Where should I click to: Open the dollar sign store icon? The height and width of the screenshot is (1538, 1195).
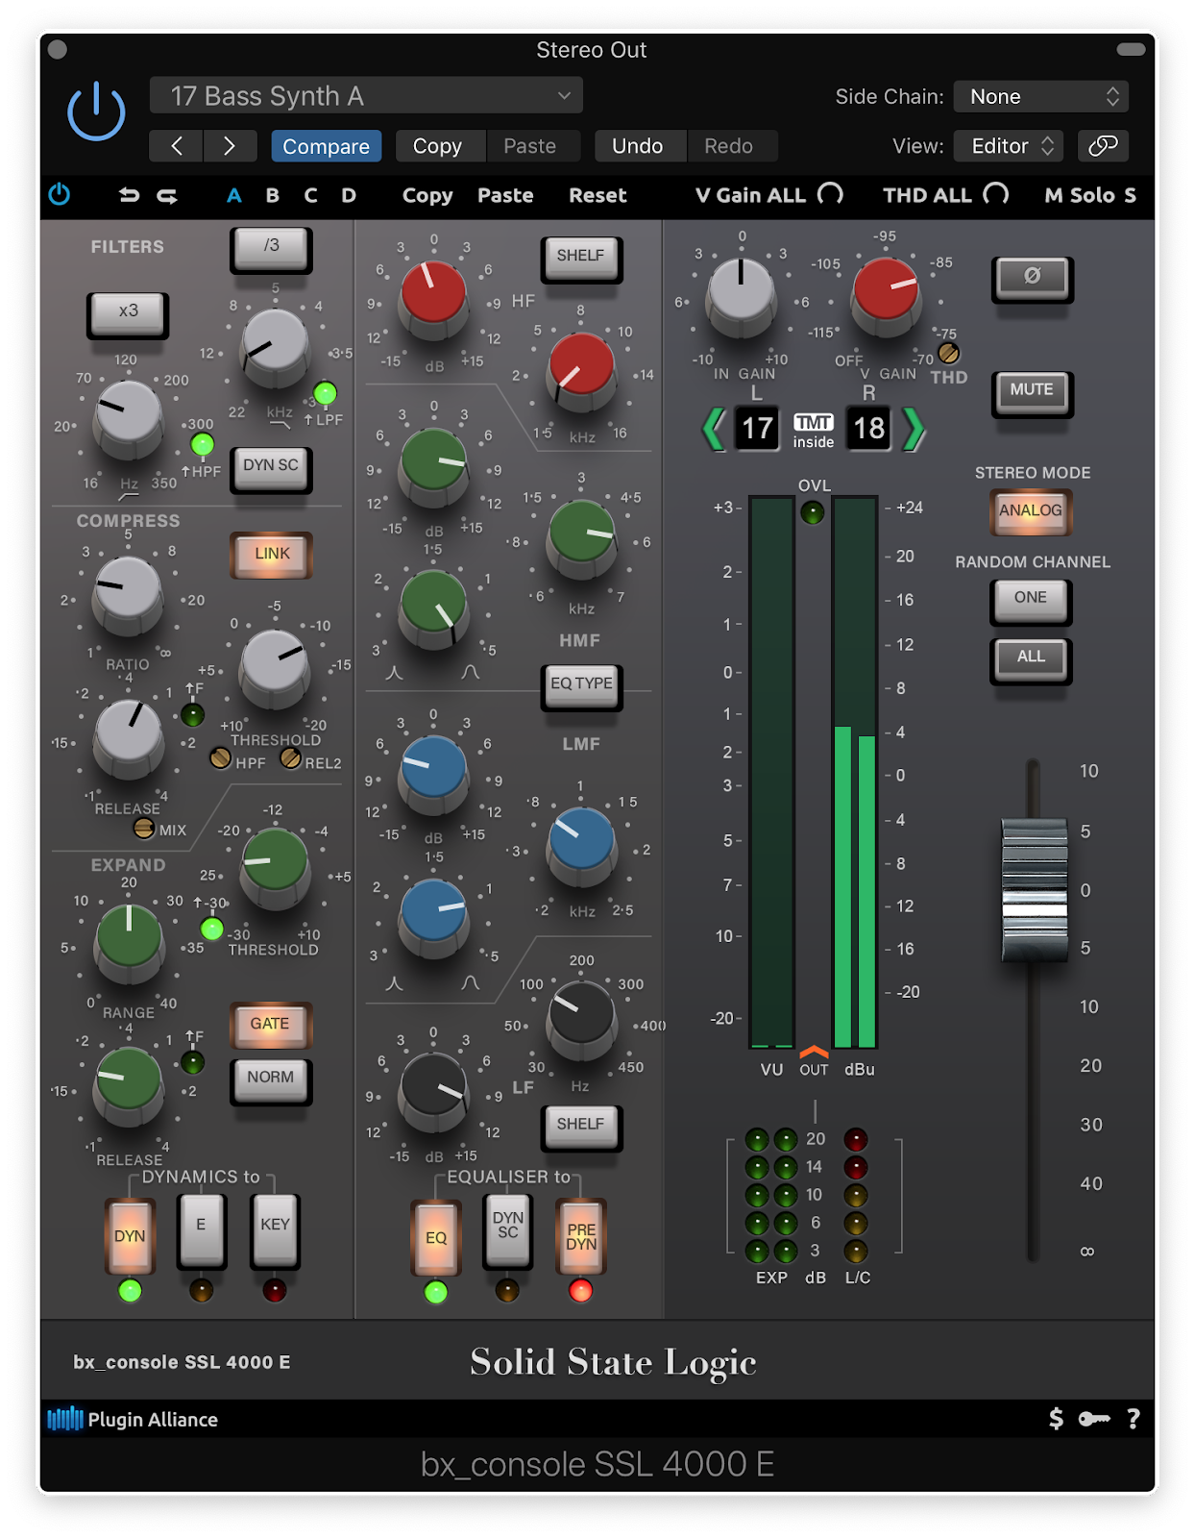point(1056,1419)
